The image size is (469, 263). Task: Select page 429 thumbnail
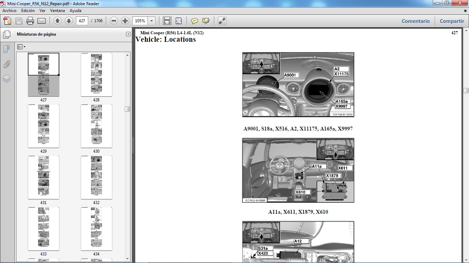point(43,126)
